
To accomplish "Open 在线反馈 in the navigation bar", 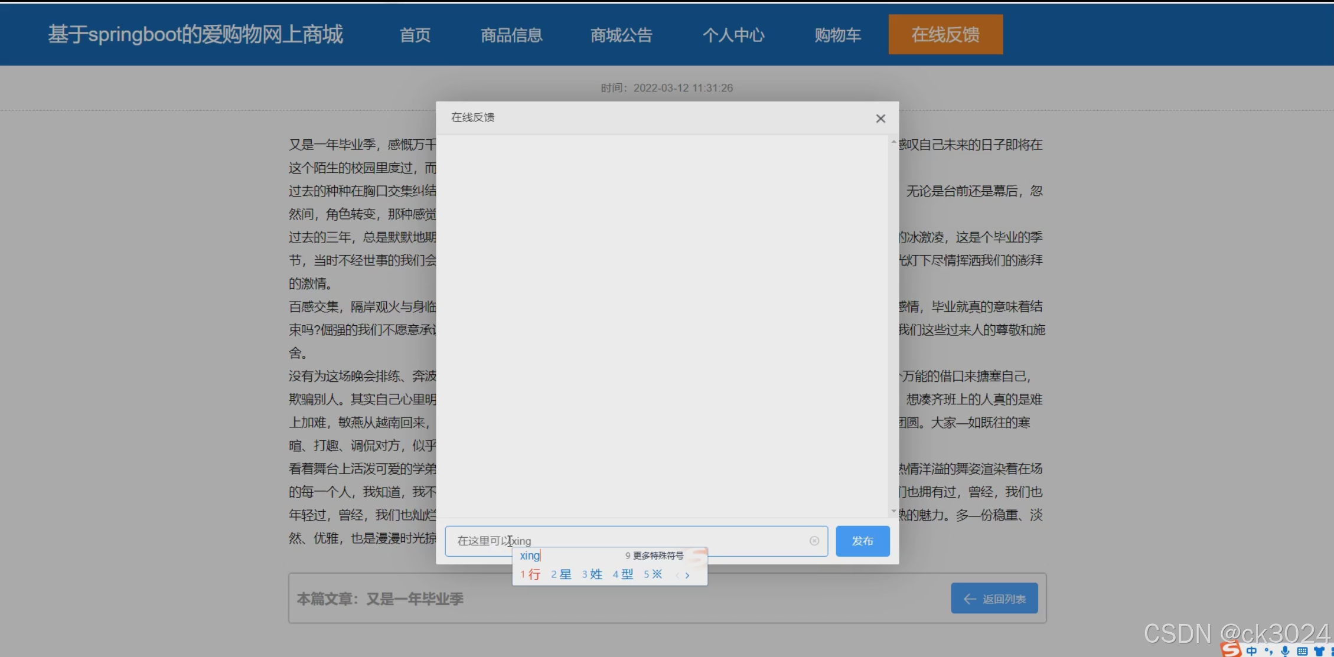I will click(x=945, y=35).
